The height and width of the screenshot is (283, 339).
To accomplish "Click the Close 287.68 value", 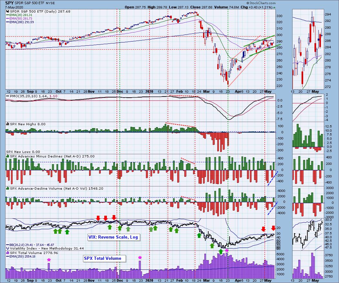I will coord(201,7).
